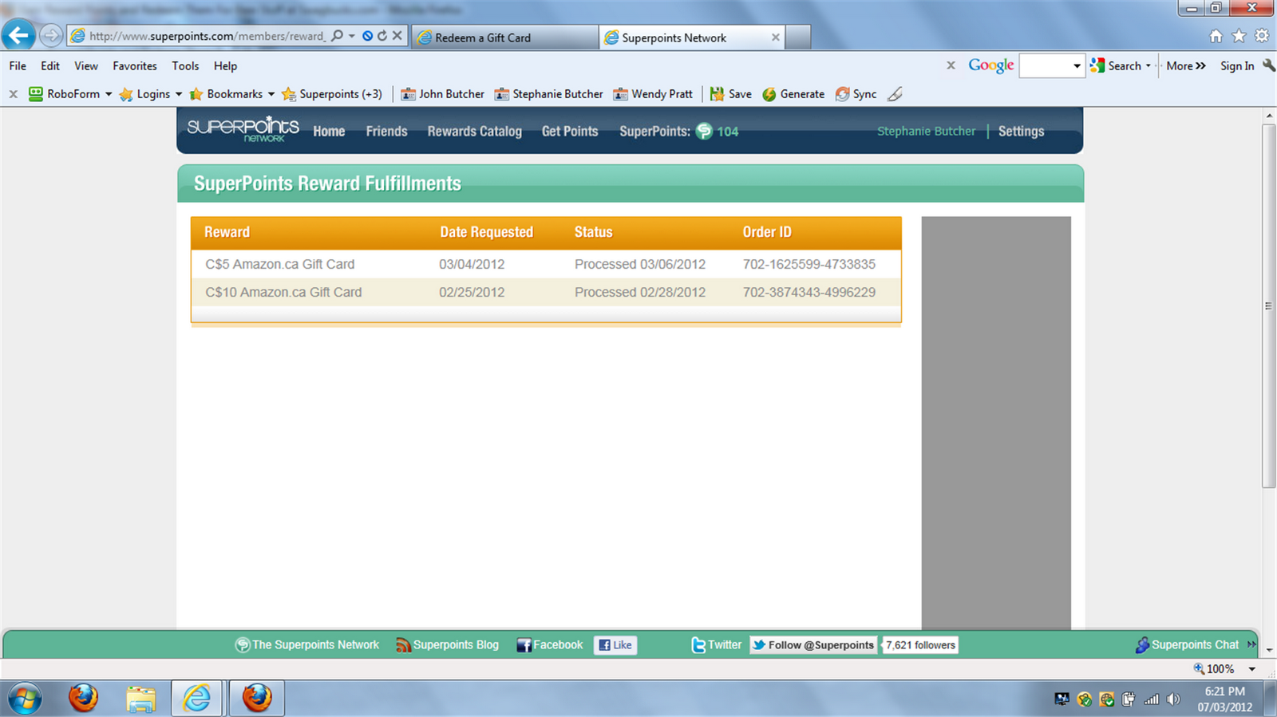Click the blue compatibility icon in address bar
Screen dimensions: 1277x717
coord(367,36)
